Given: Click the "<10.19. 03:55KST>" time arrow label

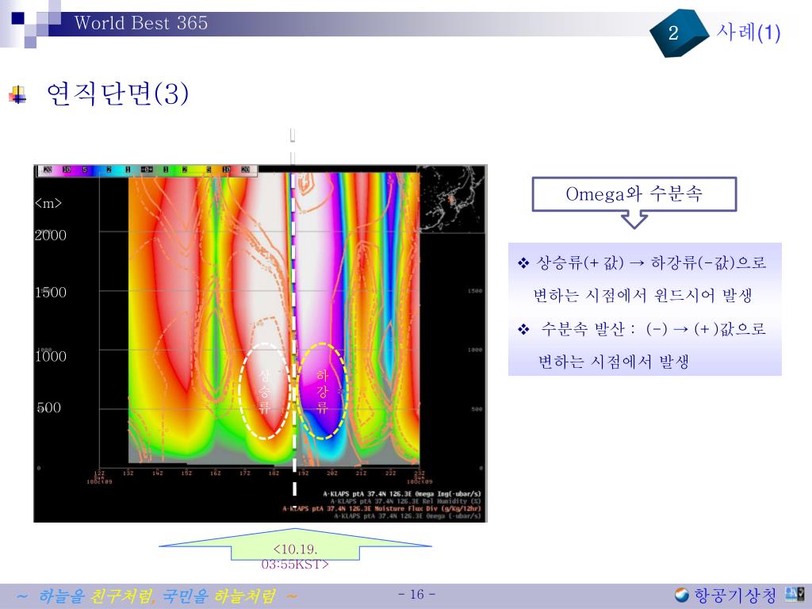Looking at the screenshot, I should click(295, 556).
